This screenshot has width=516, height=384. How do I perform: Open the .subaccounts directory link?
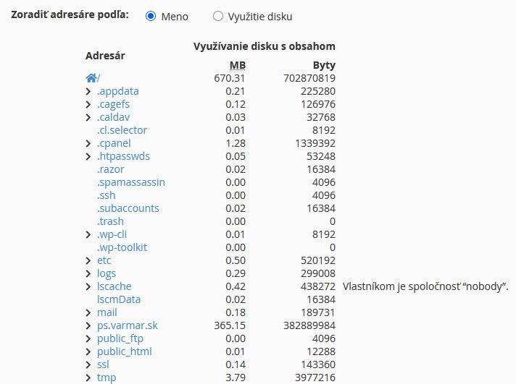click(128, 208)
